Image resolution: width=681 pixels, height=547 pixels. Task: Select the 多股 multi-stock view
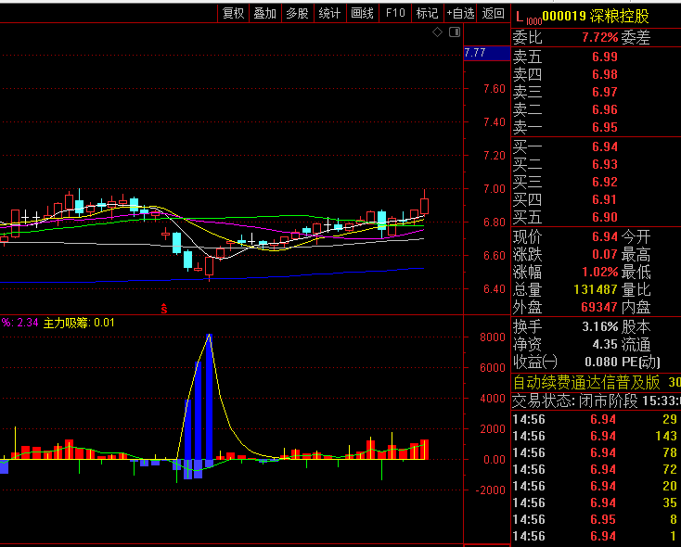[297, 13]
